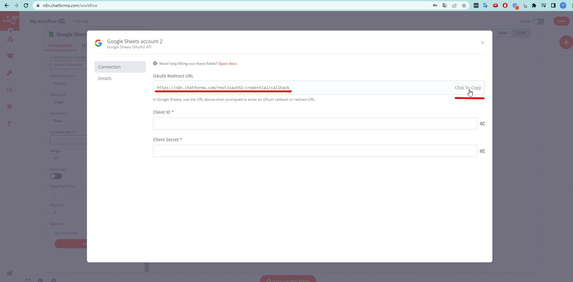
Task: Open the red fast-forward extension icon
Action: [495, 5]
